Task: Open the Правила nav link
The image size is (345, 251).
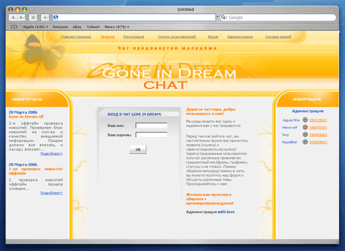Action: [108, 37]
